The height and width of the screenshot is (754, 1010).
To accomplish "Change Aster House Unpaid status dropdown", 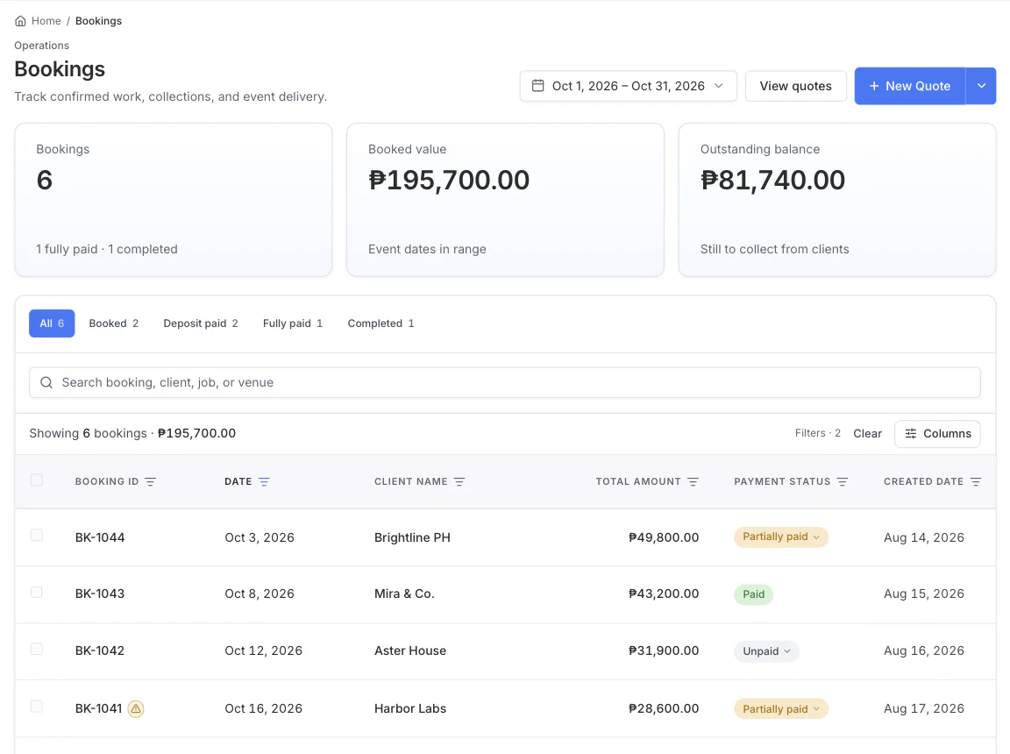I will [x=766, y=651].
